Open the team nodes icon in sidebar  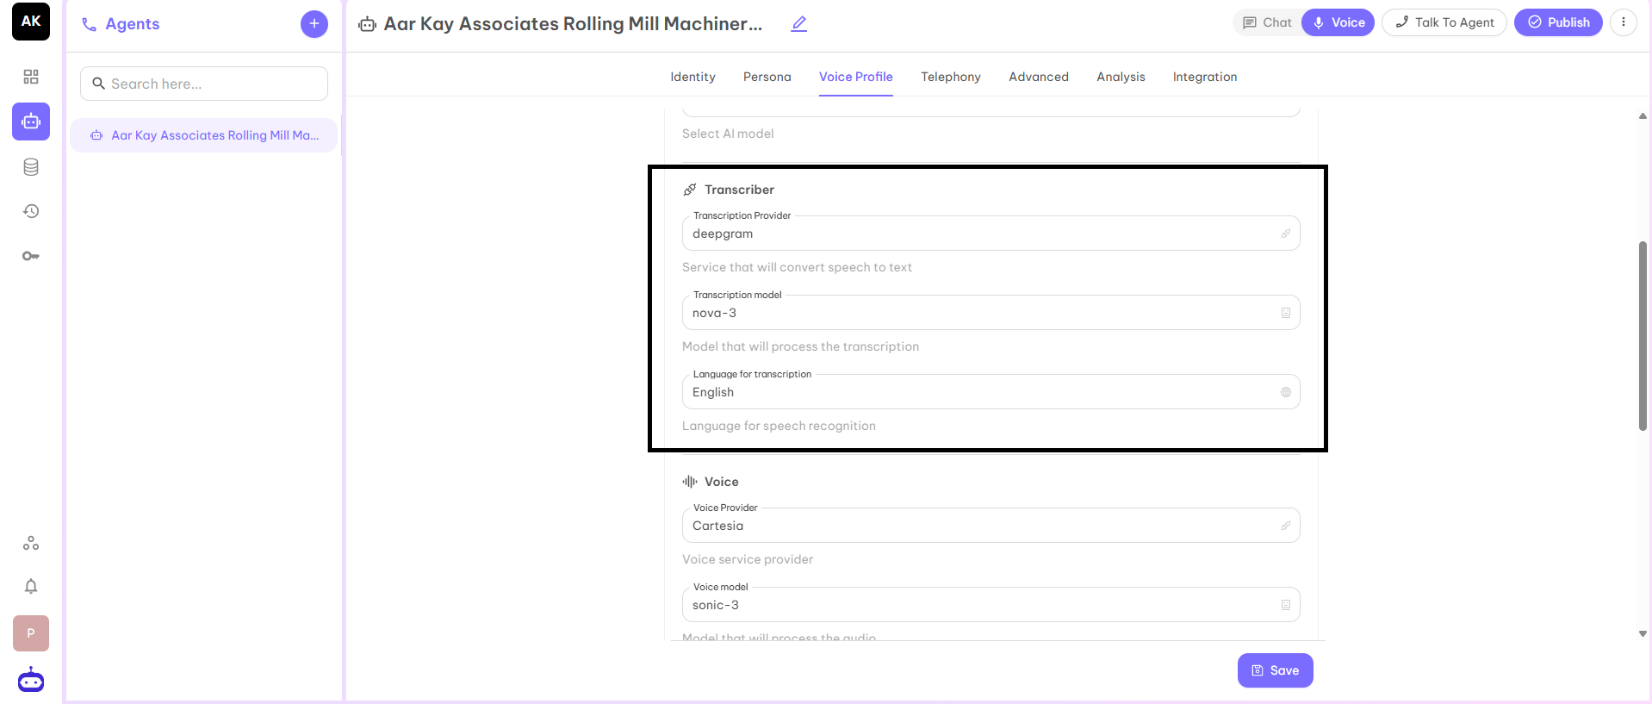click(x=31, y=543)
